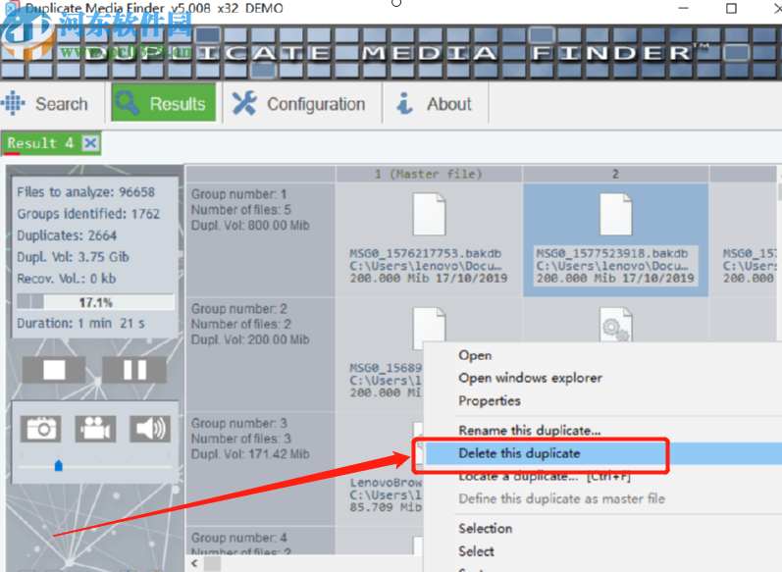
Task: Click Duplicates: 2664 text
Action: click(67, 235)
